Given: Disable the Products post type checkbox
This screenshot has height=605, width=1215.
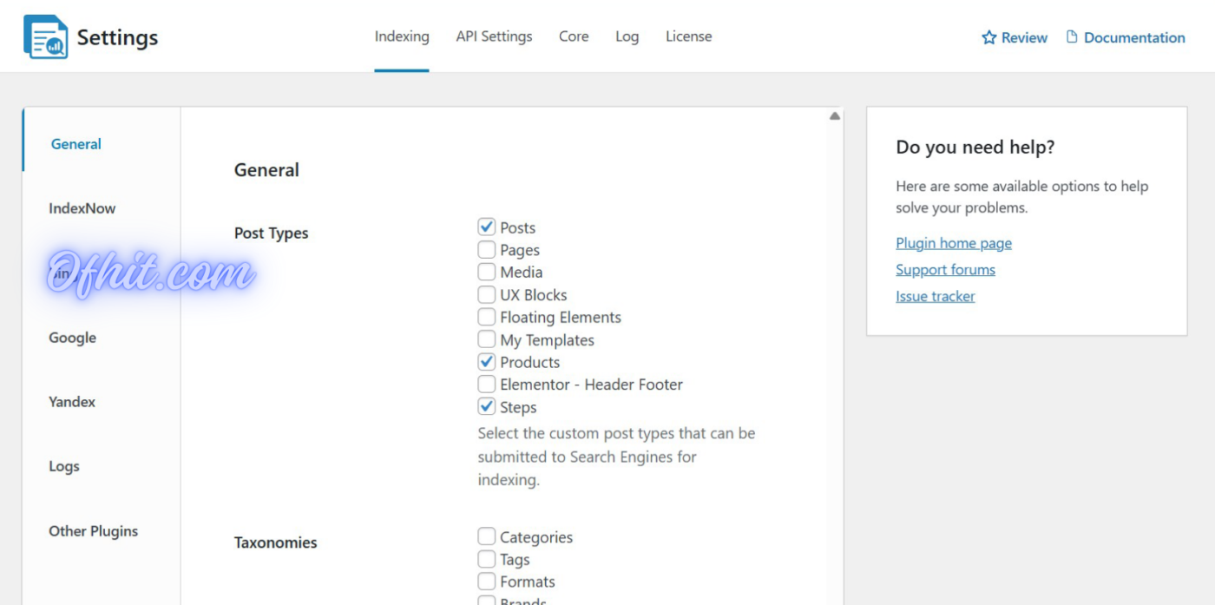Looking at the screenshot, I should (x=487, y=362).
